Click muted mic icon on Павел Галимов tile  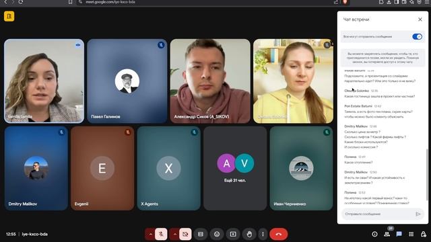161,45
